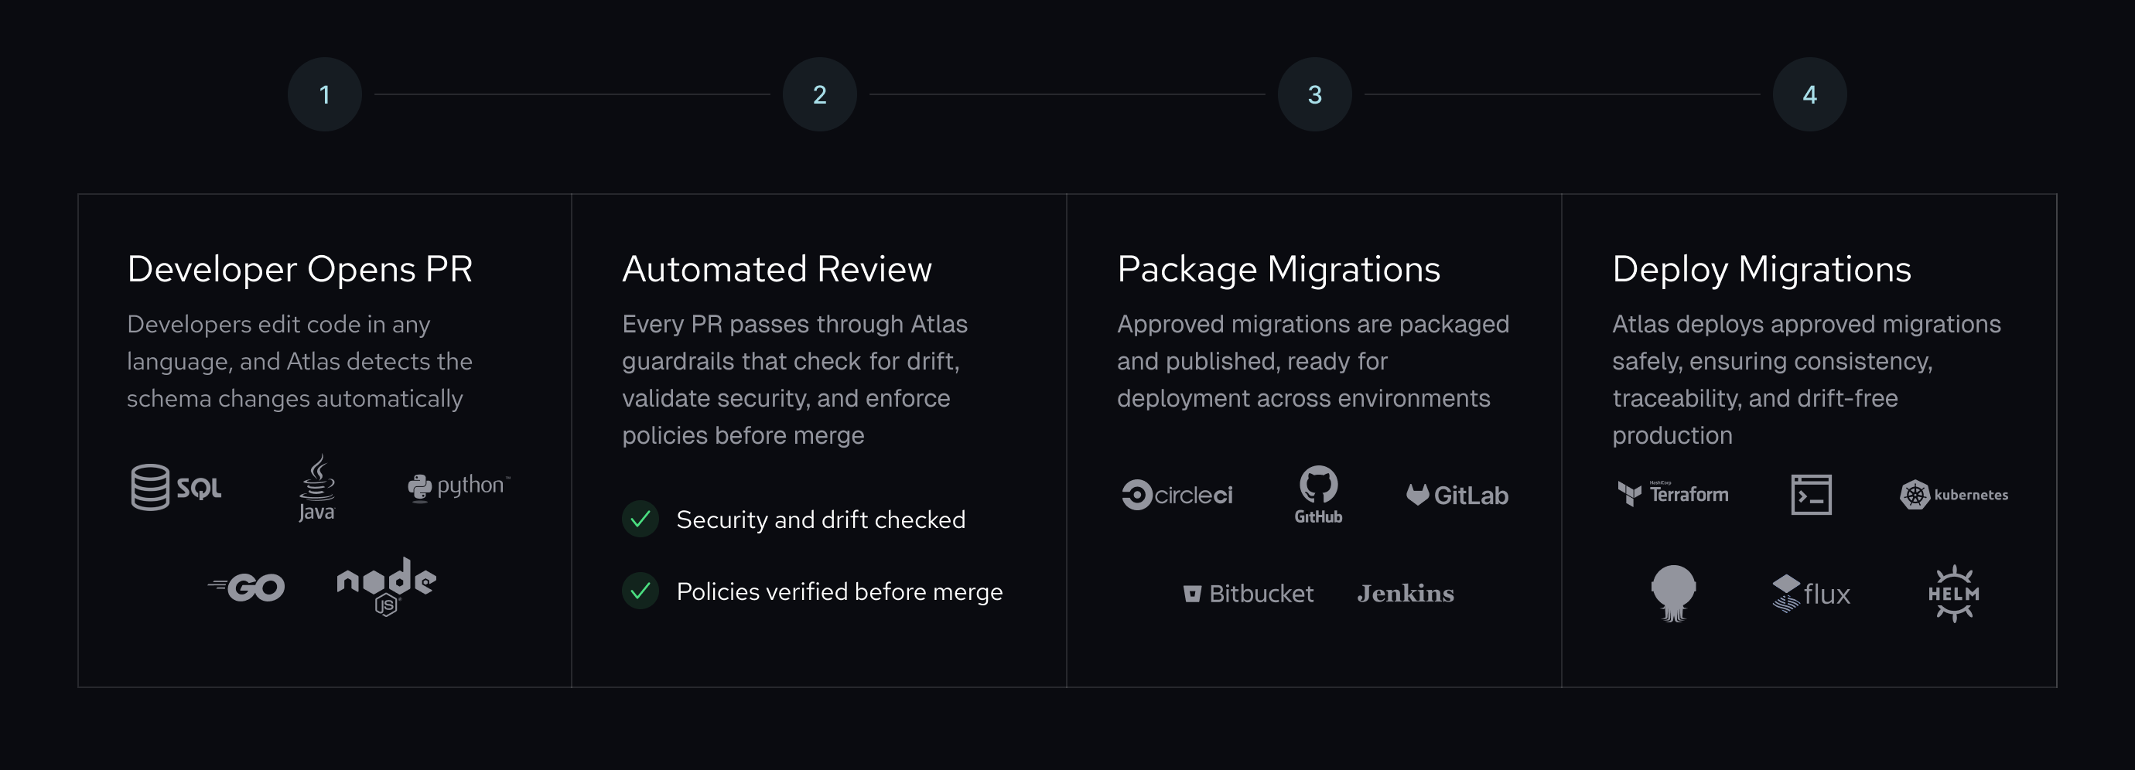Jump to step 3 circle

pyautogui.click(x=1314, y=94)
